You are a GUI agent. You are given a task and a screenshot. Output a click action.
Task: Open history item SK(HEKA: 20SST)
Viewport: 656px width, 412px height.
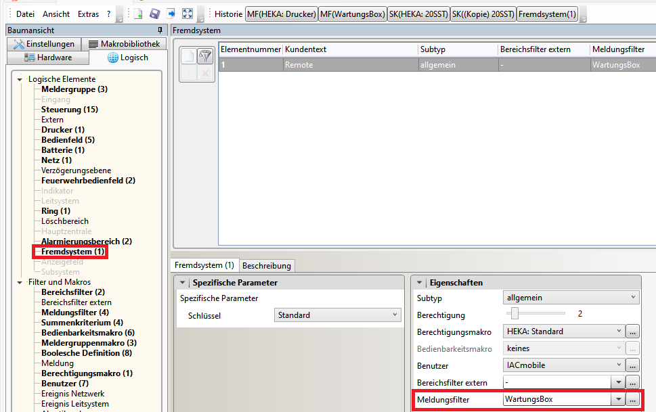[418, 14]
